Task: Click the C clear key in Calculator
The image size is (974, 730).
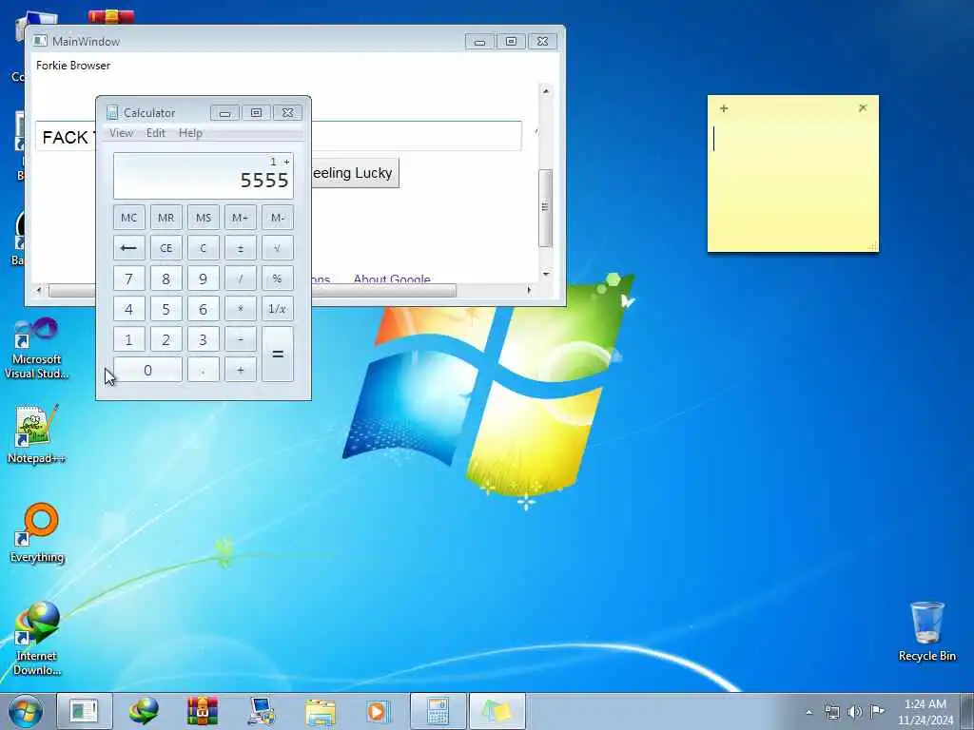Action: tap(204, 248)
